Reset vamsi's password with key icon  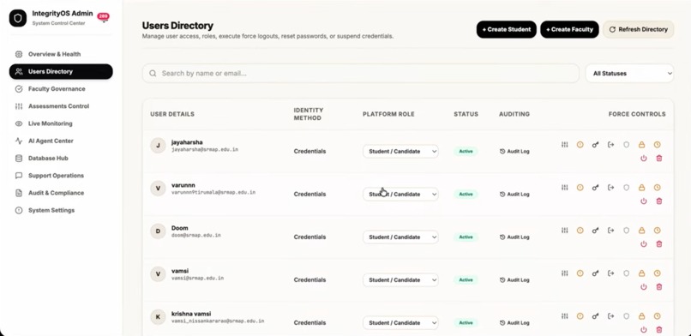pyautogui.click(x=595, y=273)
